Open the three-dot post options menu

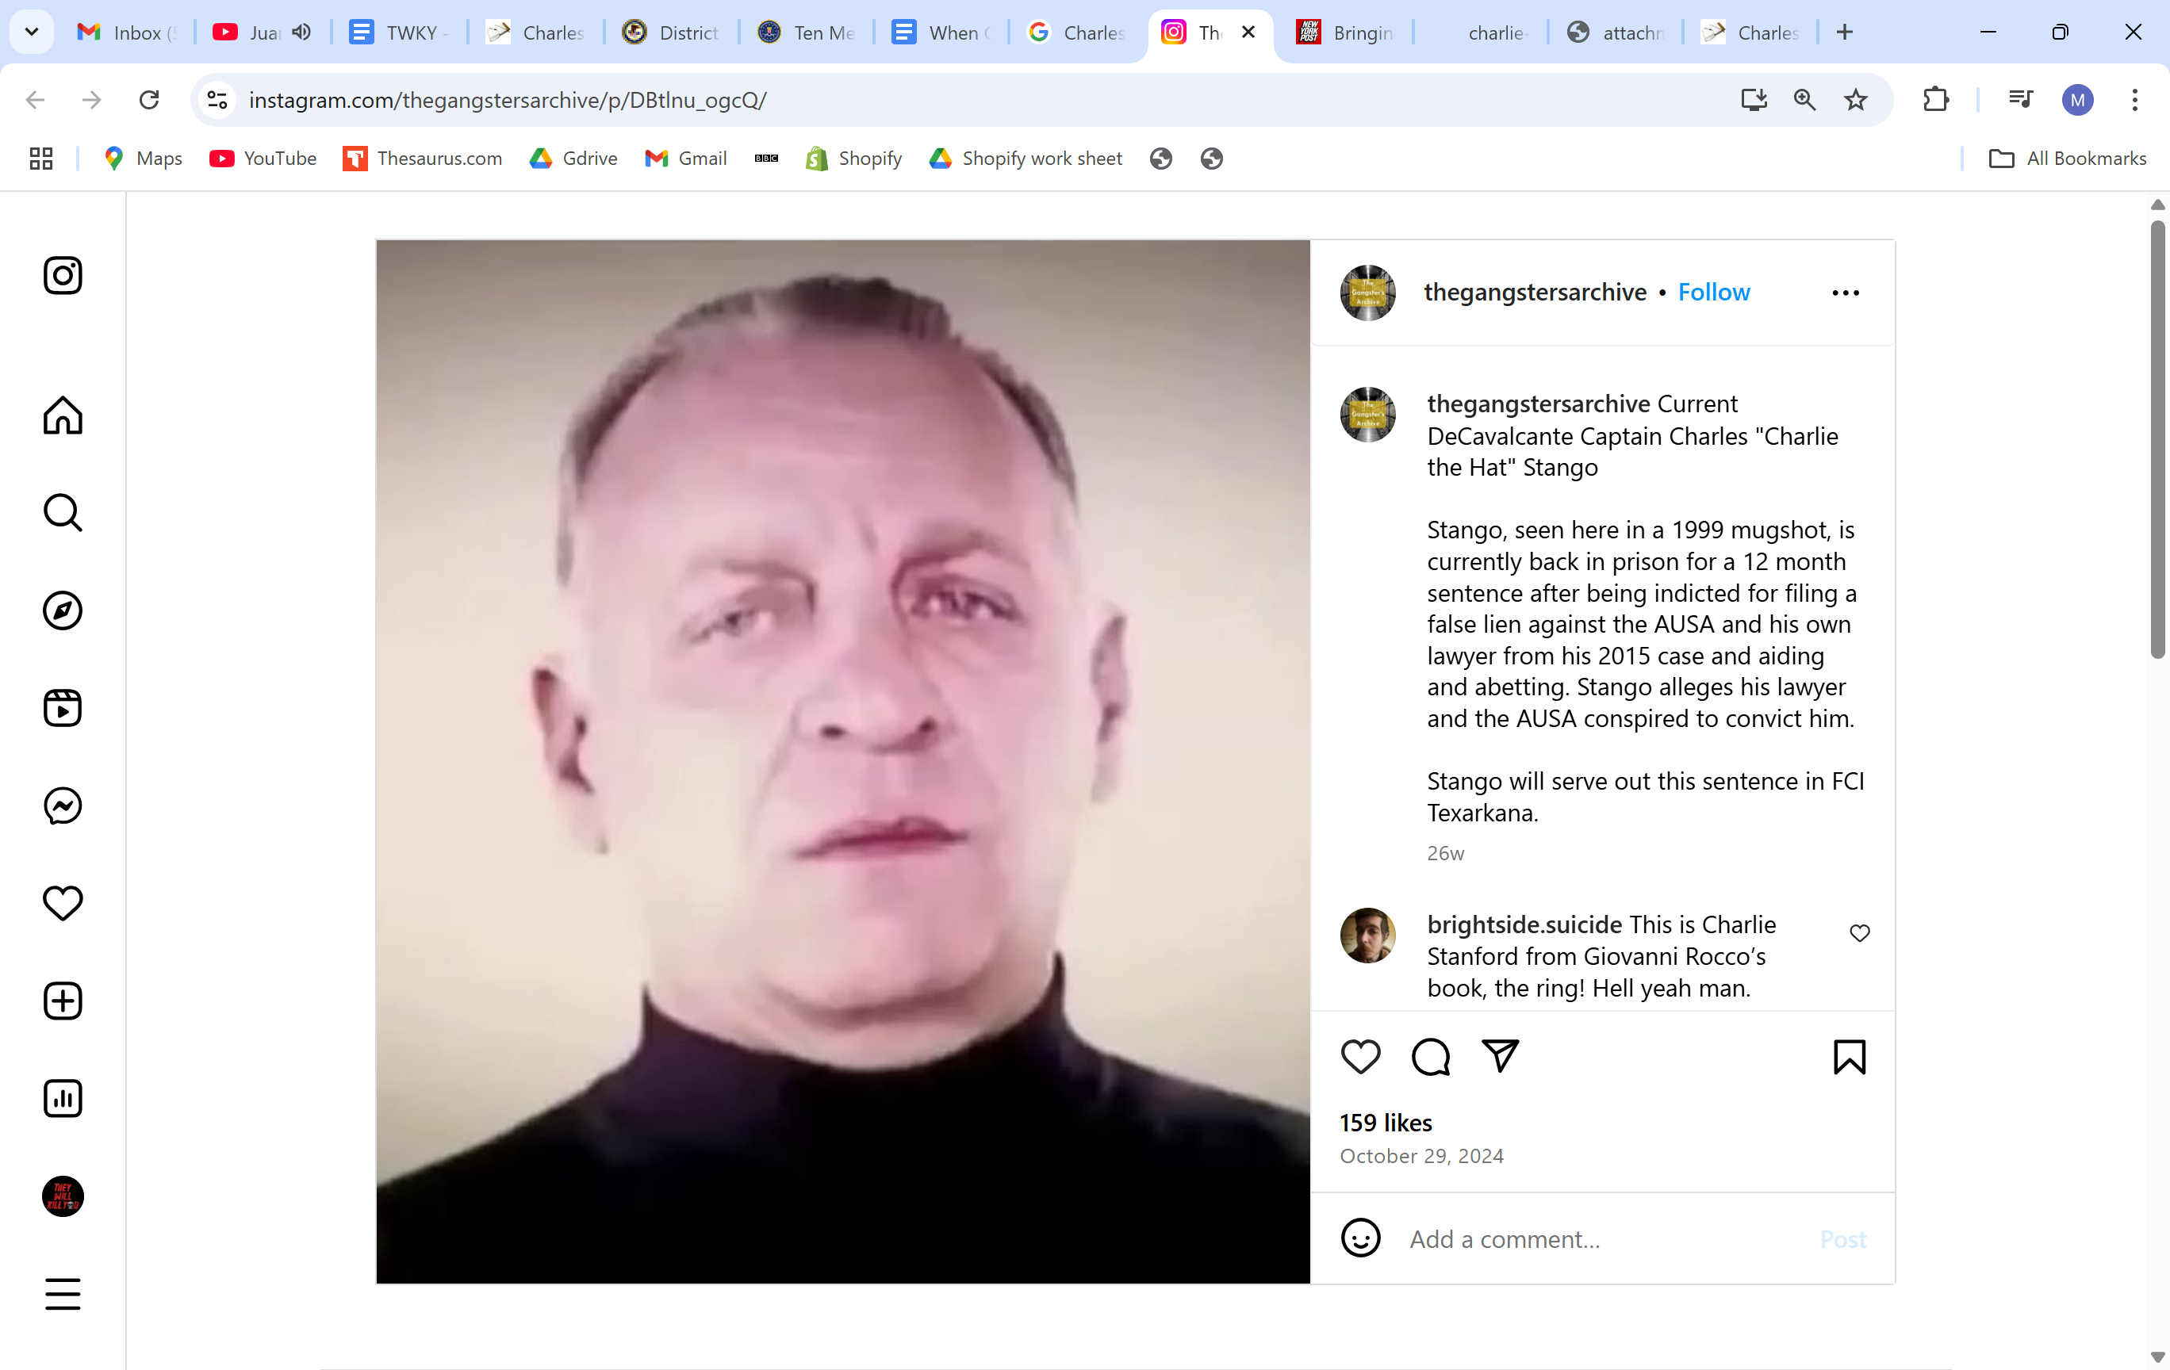point(1846,293)
